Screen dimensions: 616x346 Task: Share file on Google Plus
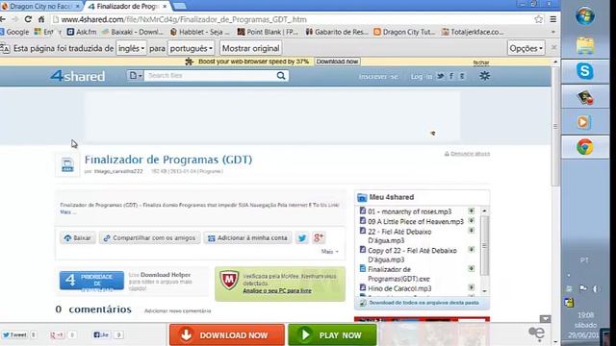click(x=319, y=237)
